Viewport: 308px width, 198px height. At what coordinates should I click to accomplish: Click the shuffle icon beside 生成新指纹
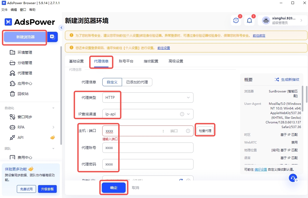click(277, 80)
